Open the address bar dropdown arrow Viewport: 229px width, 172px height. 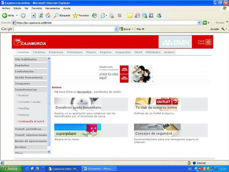tap(199, 23)
